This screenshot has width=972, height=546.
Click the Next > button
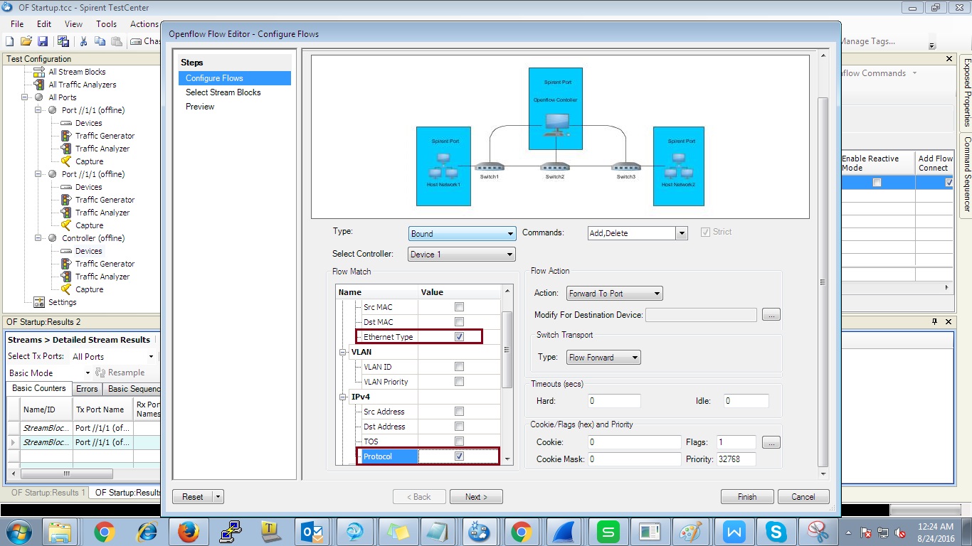(x=476, y=497)
